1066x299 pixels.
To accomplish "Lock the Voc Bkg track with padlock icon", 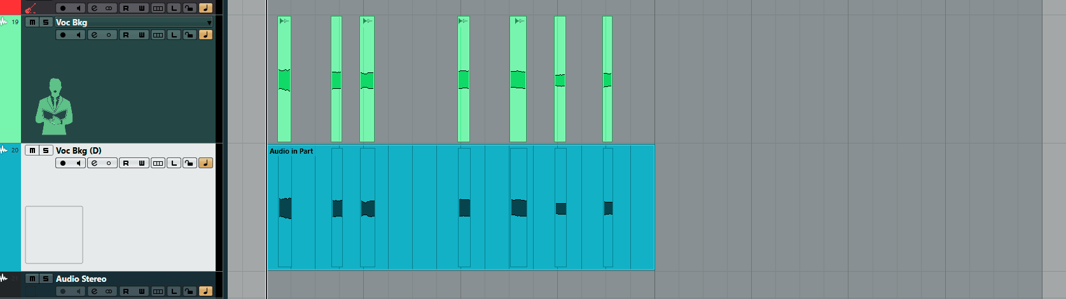I will coord(190,35).
